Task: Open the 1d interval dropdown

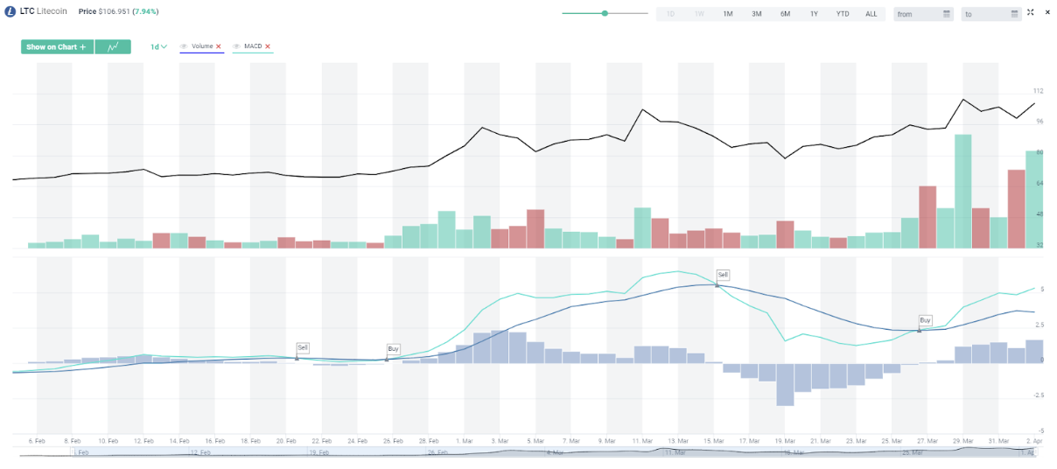Action: [x=158, y=47]
